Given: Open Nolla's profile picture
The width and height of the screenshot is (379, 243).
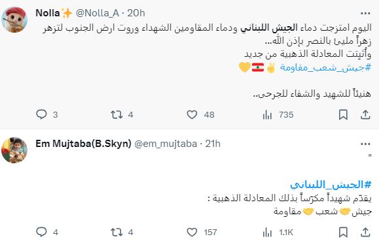Looking at the screenshot, I should 14,20.
